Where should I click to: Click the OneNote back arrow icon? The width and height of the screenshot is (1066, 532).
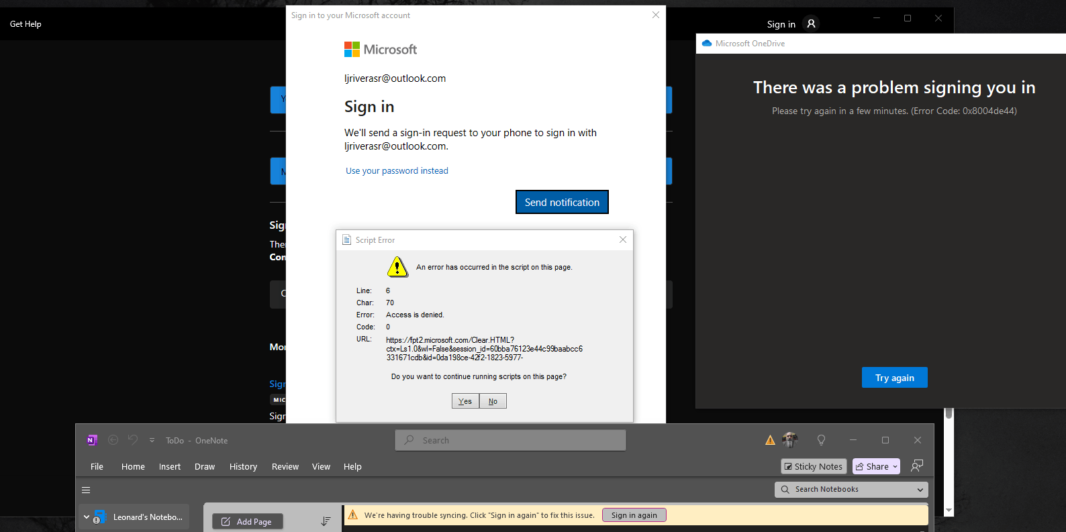click(x=113, y=440)
